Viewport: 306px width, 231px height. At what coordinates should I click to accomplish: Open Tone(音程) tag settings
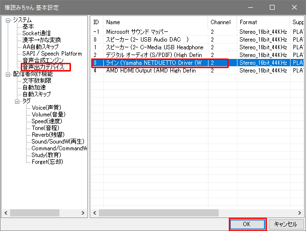(x=45, y=128)
